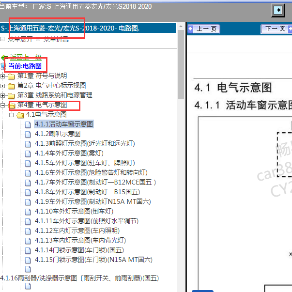Screen dimensions: 292x292
Task: Open 4.1.4车外灯示意图(雾灯)
Action: pyautogui.click(x=69, y=153)
